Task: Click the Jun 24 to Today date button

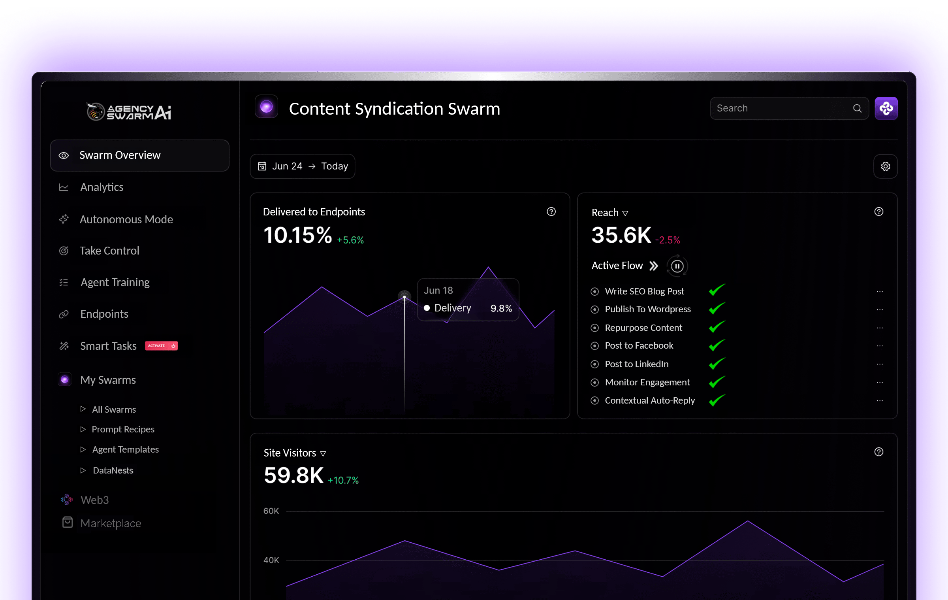Action: (302, 166)
